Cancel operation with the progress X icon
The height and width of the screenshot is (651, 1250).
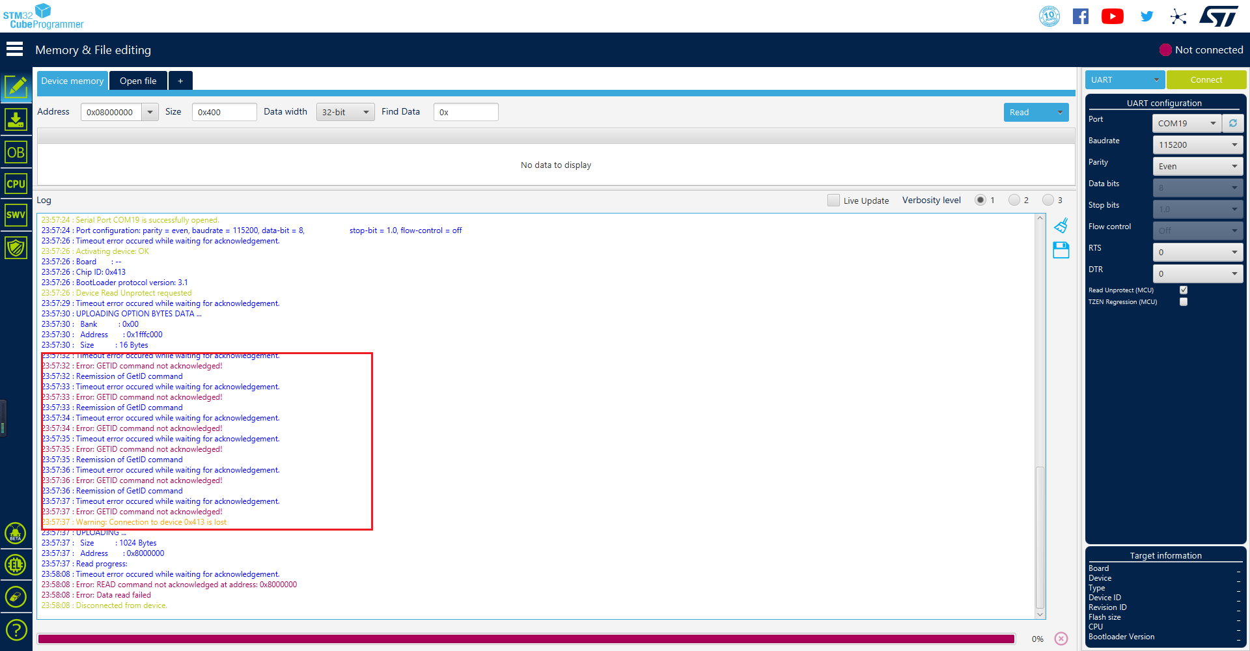(1061, 639)
